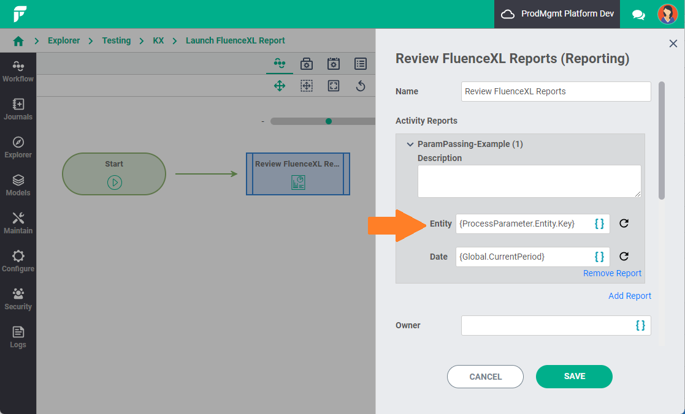
Task: Select the pan/move canvas tool
Action: coord(280,86)
